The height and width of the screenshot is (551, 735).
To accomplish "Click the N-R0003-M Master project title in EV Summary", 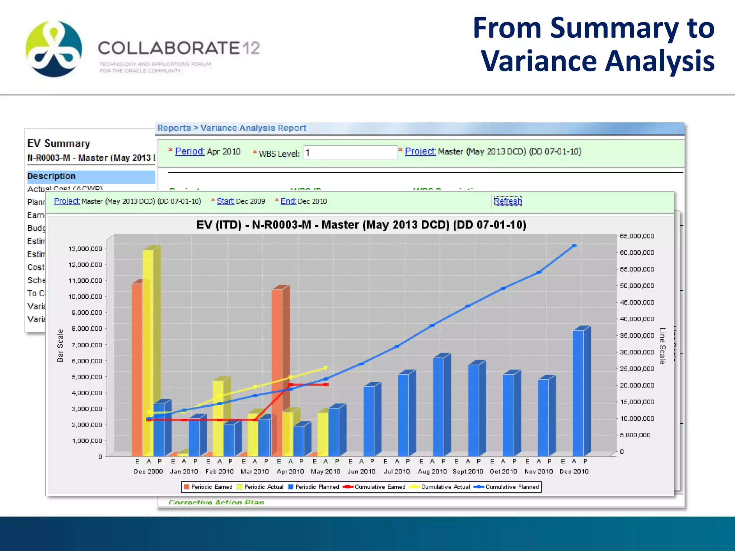I will tap(91, 158).
